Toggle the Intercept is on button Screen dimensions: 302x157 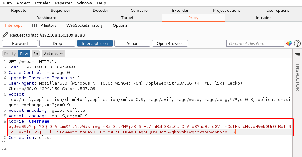(95, 43)
